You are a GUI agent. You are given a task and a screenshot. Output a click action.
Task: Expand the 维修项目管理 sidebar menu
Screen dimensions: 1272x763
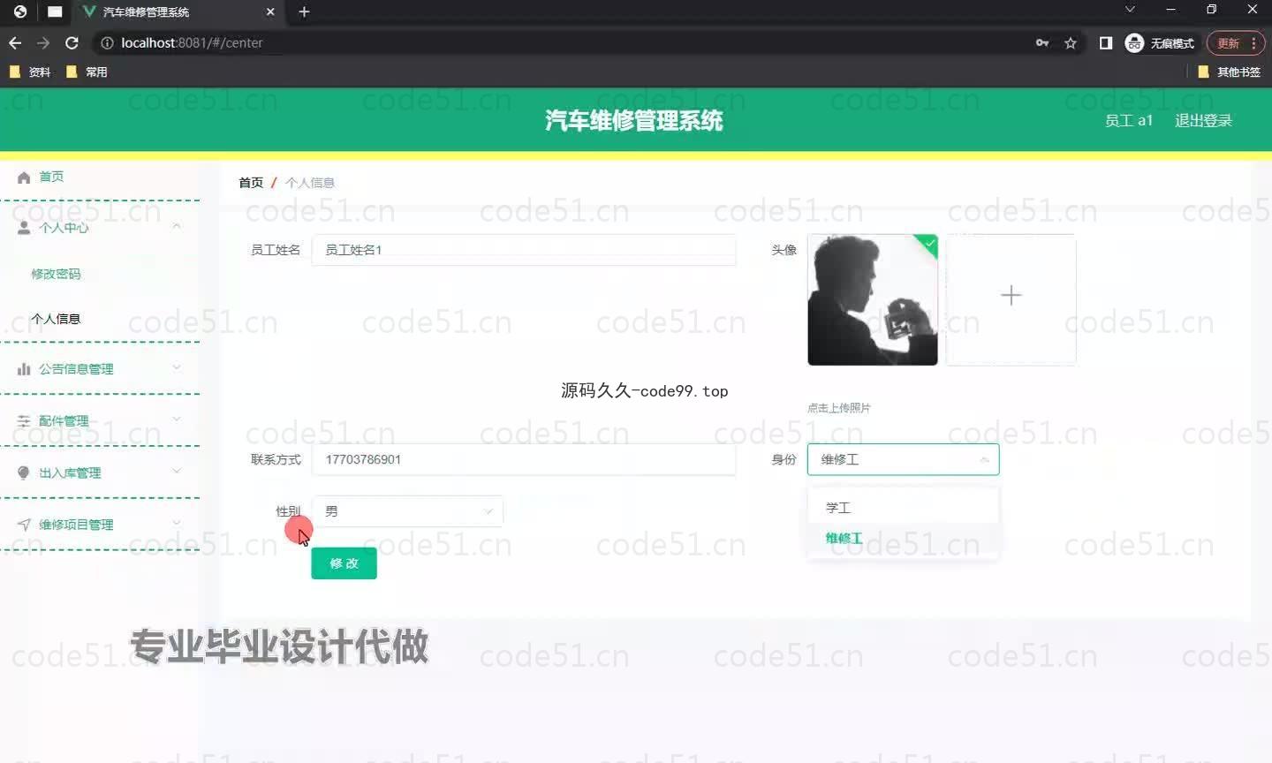177,523
